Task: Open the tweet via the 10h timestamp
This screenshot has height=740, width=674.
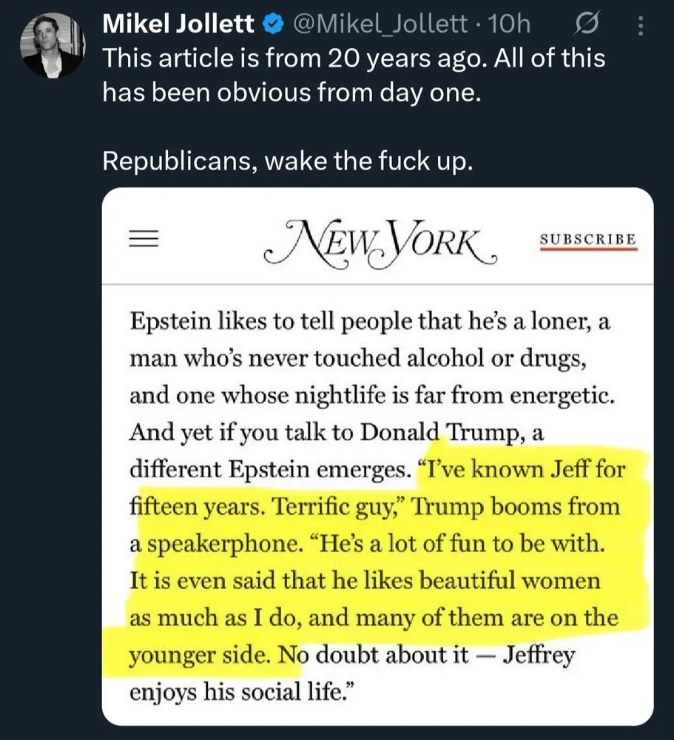Action: point(510,24)
